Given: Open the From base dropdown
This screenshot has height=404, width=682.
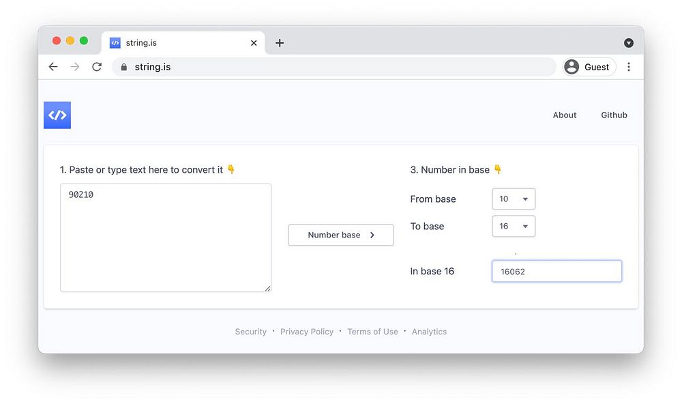Looking at the screenshot, I should (x=514, y=199).
